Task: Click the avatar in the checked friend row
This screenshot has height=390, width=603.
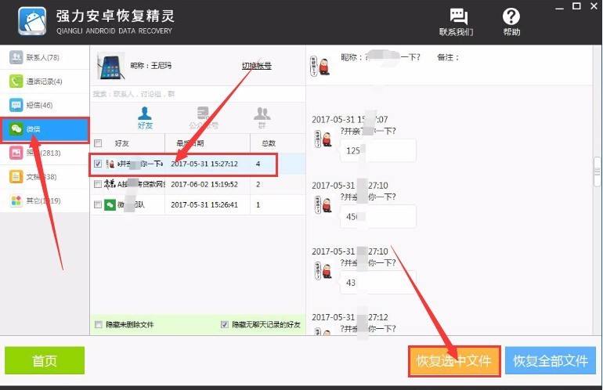Action: pyautogui.click(x=110, y=164)
